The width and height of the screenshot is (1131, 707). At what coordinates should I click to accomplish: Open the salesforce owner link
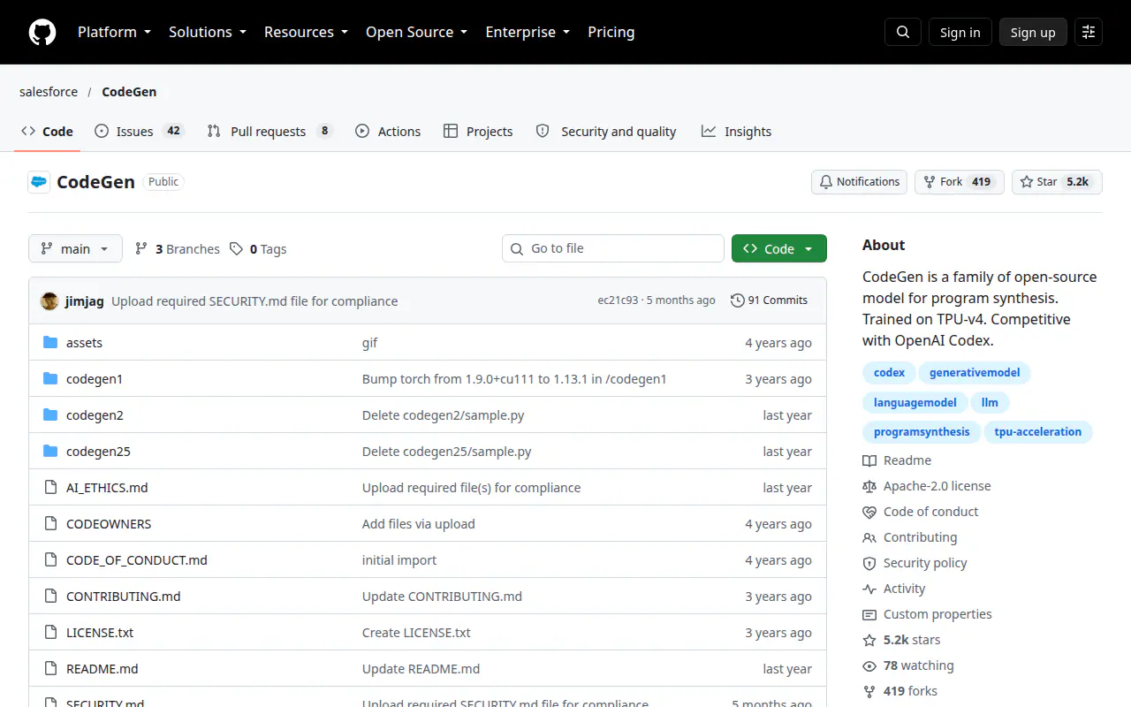49,92
